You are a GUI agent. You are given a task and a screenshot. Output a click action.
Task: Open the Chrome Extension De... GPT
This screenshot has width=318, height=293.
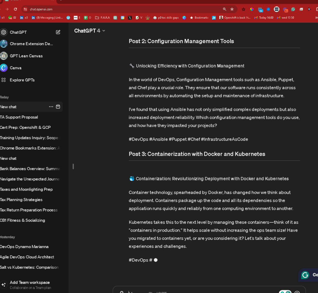[31, 44]
